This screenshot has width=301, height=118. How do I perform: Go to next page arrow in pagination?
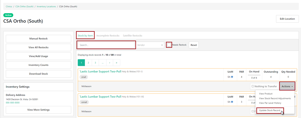(x=110, y=63)
